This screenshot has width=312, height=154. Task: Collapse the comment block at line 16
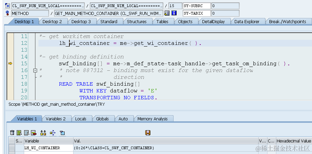pyautogui.click(x=35, y=70)
